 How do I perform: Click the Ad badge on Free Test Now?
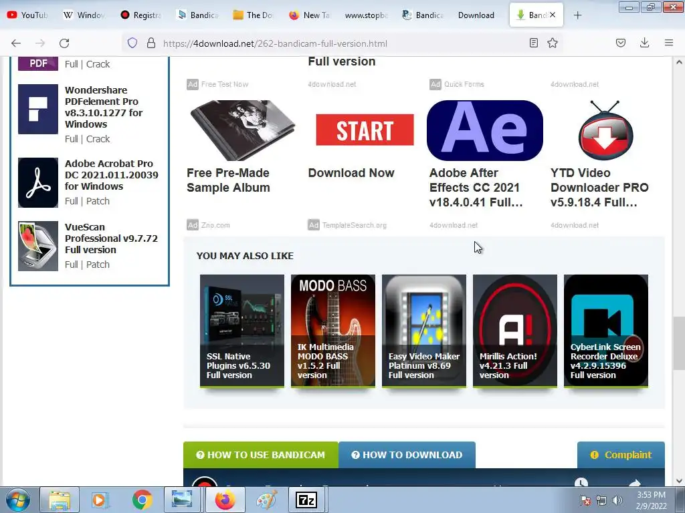[193, 84]
